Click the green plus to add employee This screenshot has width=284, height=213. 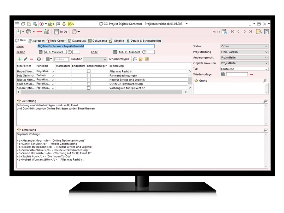20,59
